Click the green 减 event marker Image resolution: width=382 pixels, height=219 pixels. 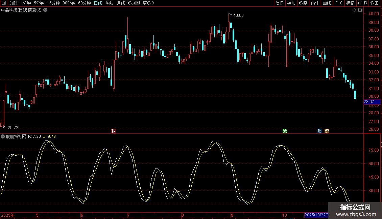pos(285,131)
